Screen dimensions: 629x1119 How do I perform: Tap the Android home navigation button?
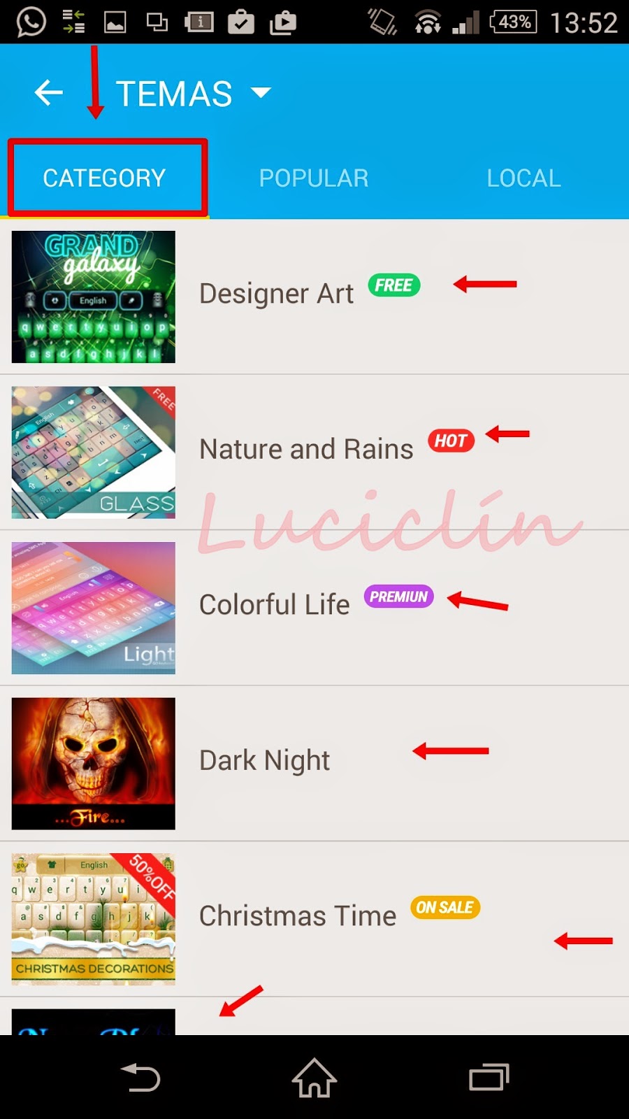tap(314, 1078)
